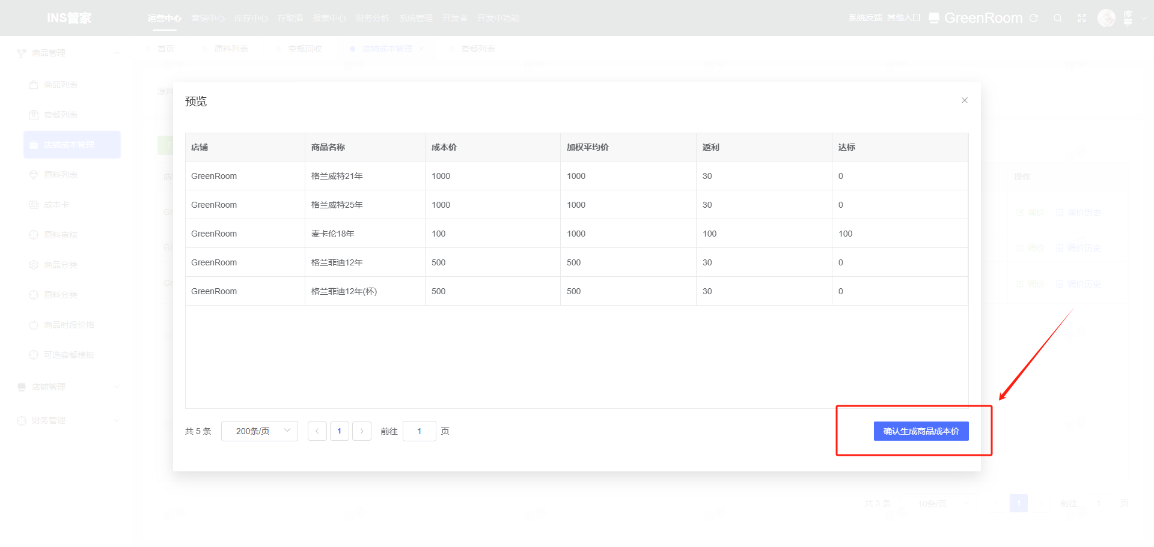Click the GreenRoom store icon
Viewport: 1154px width, 547px height.
click(934, 18)
